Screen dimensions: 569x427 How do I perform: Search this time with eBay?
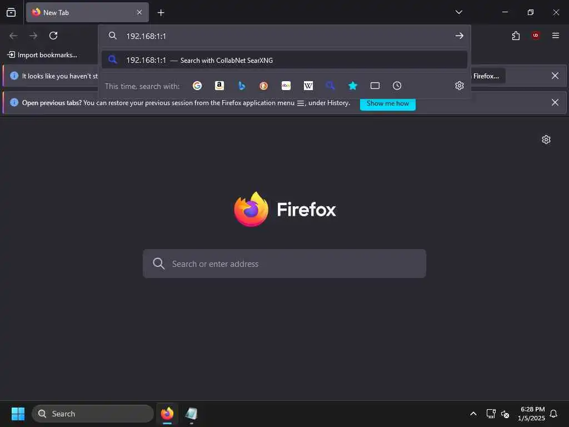click(x=286, y=86)
